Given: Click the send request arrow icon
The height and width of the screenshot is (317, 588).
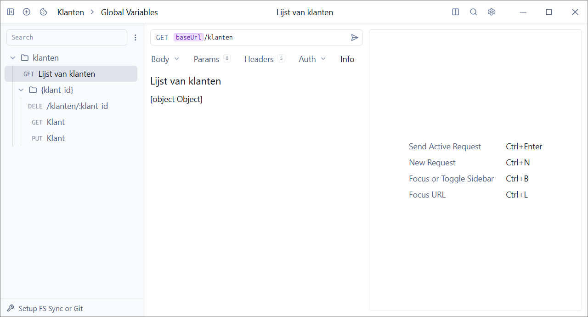Looking at the screenshot, I should tap(354, 38).
